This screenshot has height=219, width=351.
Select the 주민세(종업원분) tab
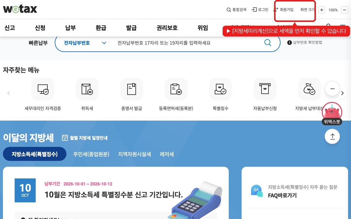tap(91, 154)
